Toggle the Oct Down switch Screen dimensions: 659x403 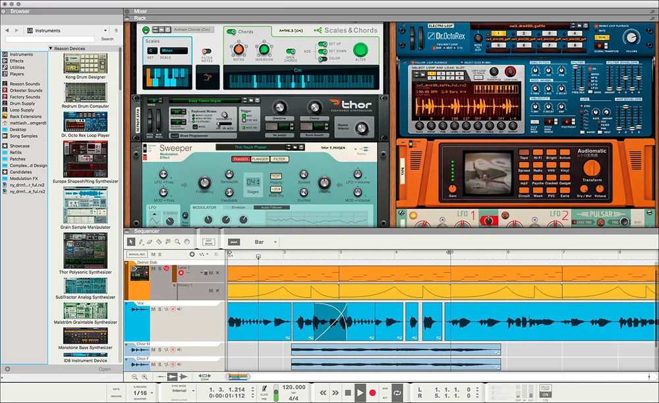[322, 51]
